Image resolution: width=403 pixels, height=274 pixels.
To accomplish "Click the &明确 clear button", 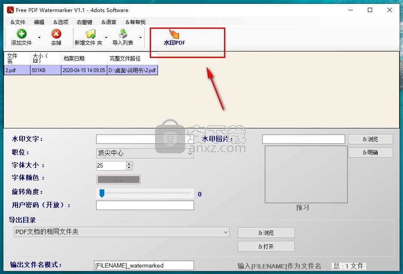I will (370, 152).
